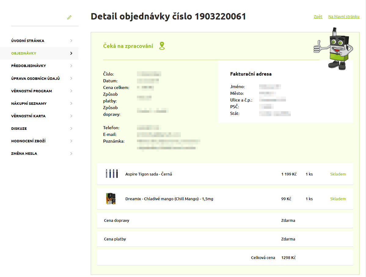Click the chevron beside Objednávky
Screen dimensions: 366x277
71,53
